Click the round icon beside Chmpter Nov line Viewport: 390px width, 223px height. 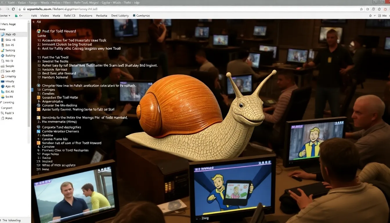pos(39,86)
